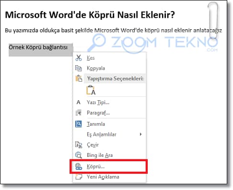
Task: Click the comment note icon beside Yeni Açıklama
Action: (x=79, y=177)
